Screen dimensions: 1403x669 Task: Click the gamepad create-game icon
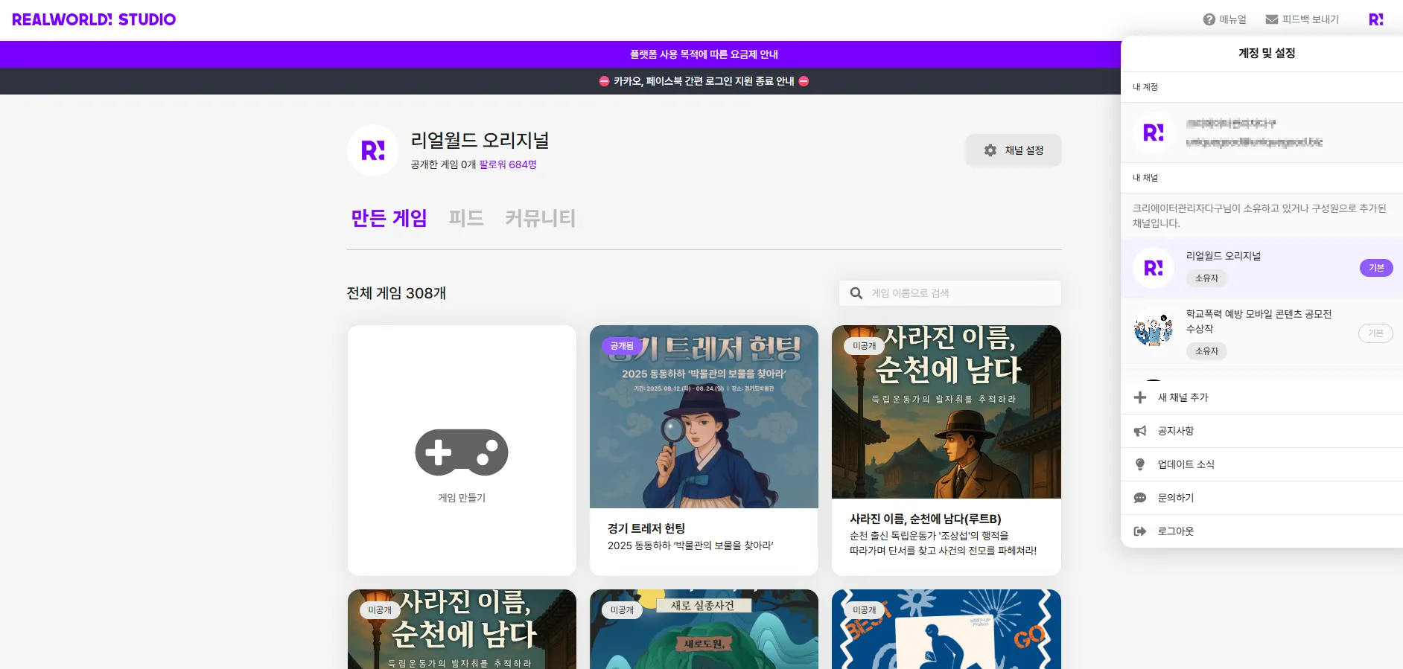(x=462, y=452)
